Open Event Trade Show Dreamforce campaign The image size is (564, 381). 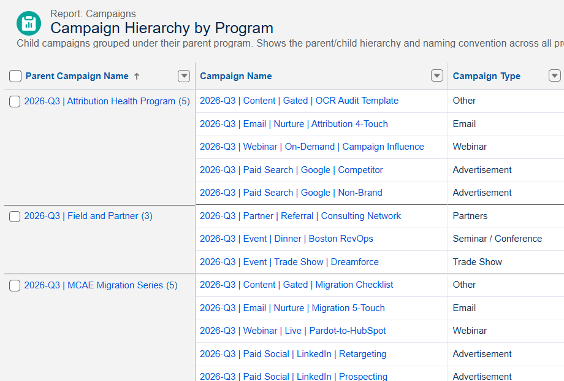289,262
